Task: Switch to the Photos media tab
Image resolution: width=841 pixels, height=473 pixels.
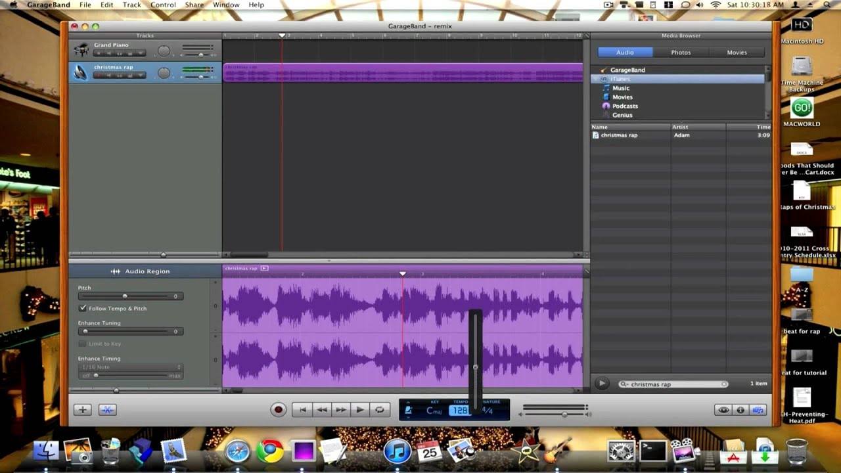Action: [681, 52]
